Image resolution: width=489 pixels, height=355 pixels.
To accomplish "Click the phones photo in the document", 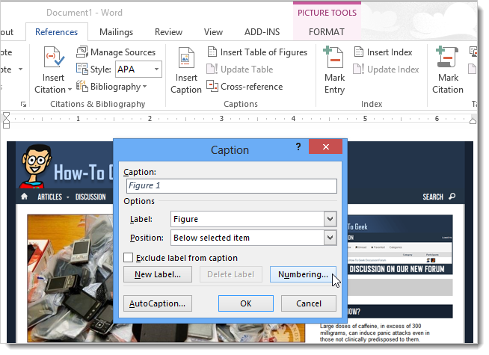I will pyautogui.click(x=70, y=278).
